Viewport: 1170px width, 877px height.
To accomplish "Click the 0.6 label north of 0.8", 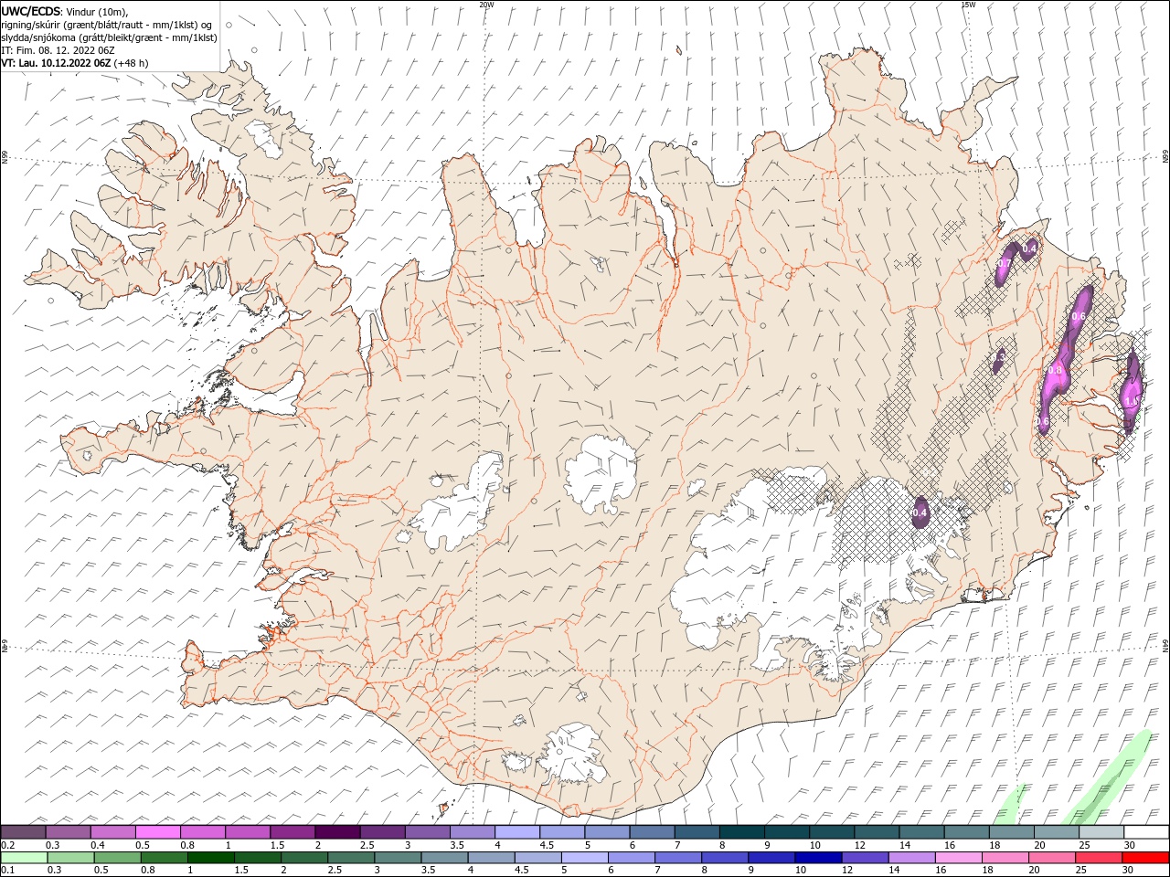I will (x=1079, y=317).
